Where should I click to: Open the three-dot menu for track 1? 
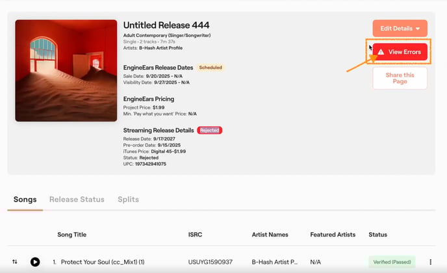coord(431,262)
